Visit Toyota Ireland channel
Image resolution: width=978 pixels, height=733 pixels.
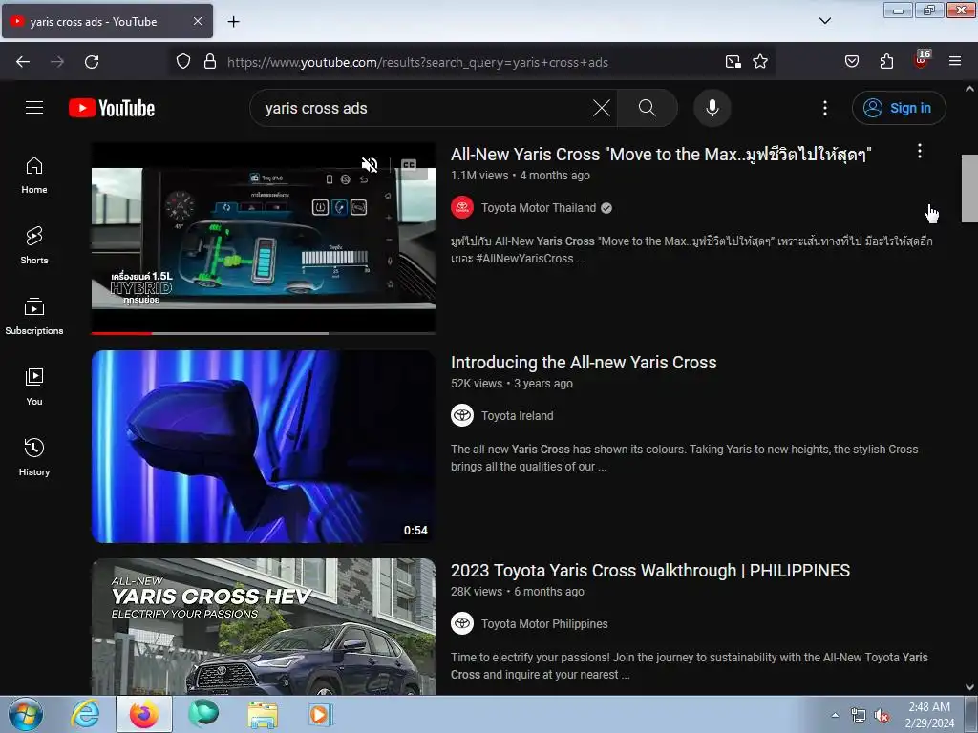click(x=517, y=416)
